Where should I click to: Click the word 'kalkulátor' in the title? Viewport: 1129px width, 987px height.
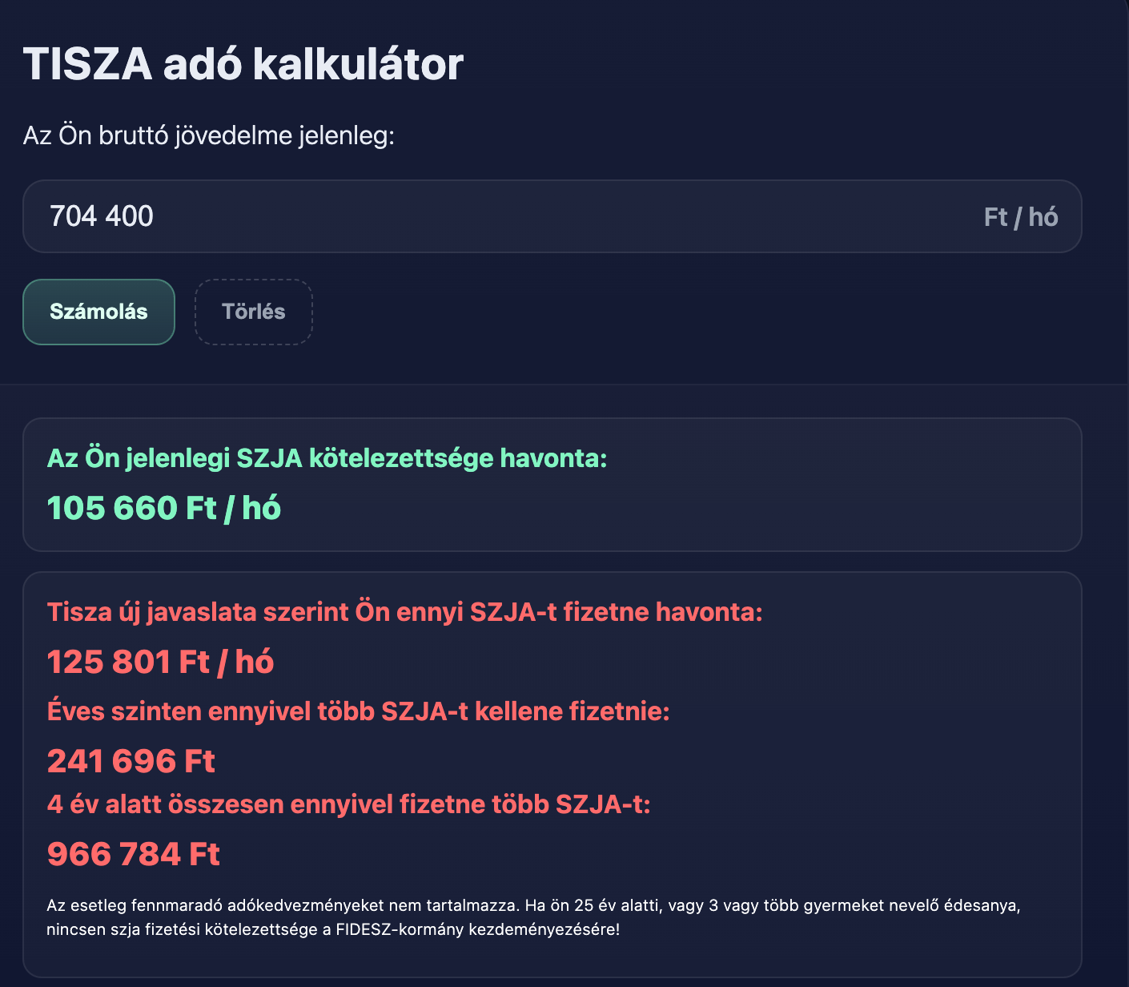click(x=358, y=64)
